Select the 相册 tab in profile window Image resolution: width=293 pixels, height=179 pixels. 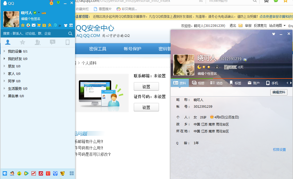coord(198,83)
